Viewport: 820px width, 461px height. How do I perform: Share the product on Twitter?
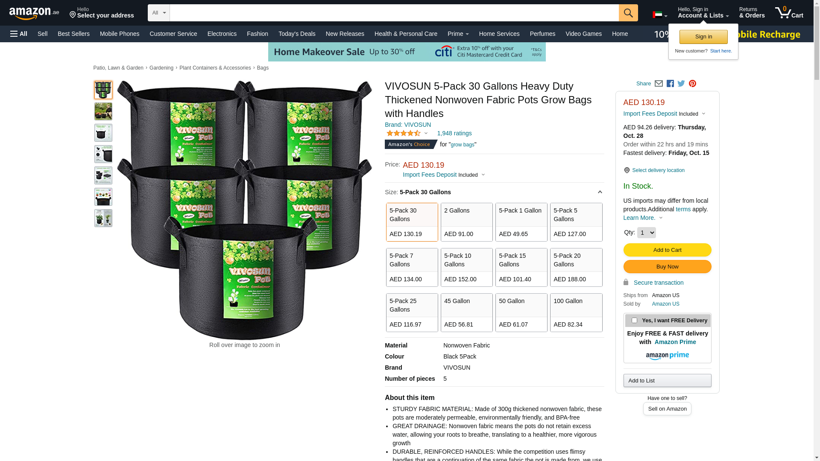[681, 84]
